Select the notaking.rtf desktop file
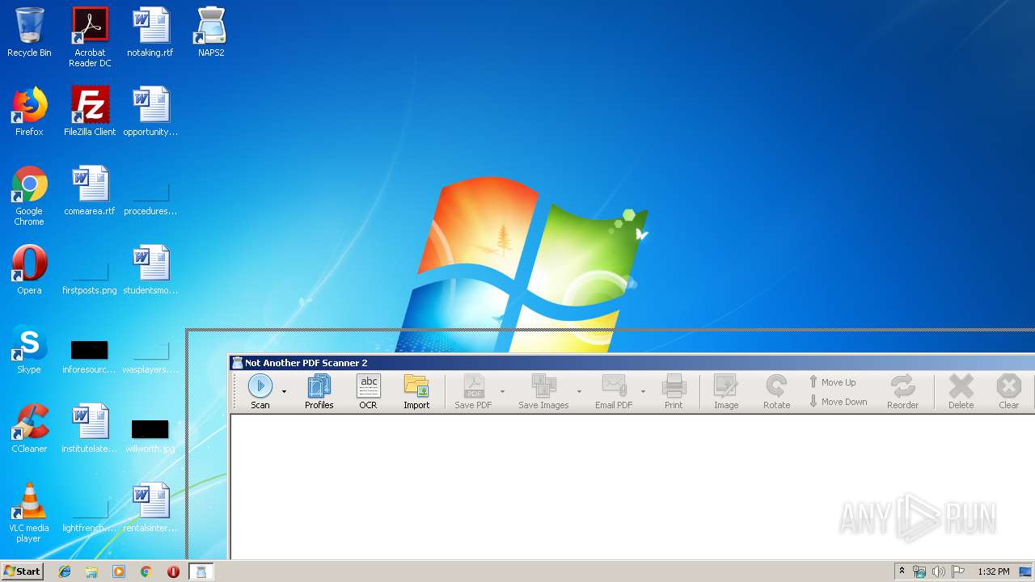1035x582 pixels. click(x=150, y=33)
